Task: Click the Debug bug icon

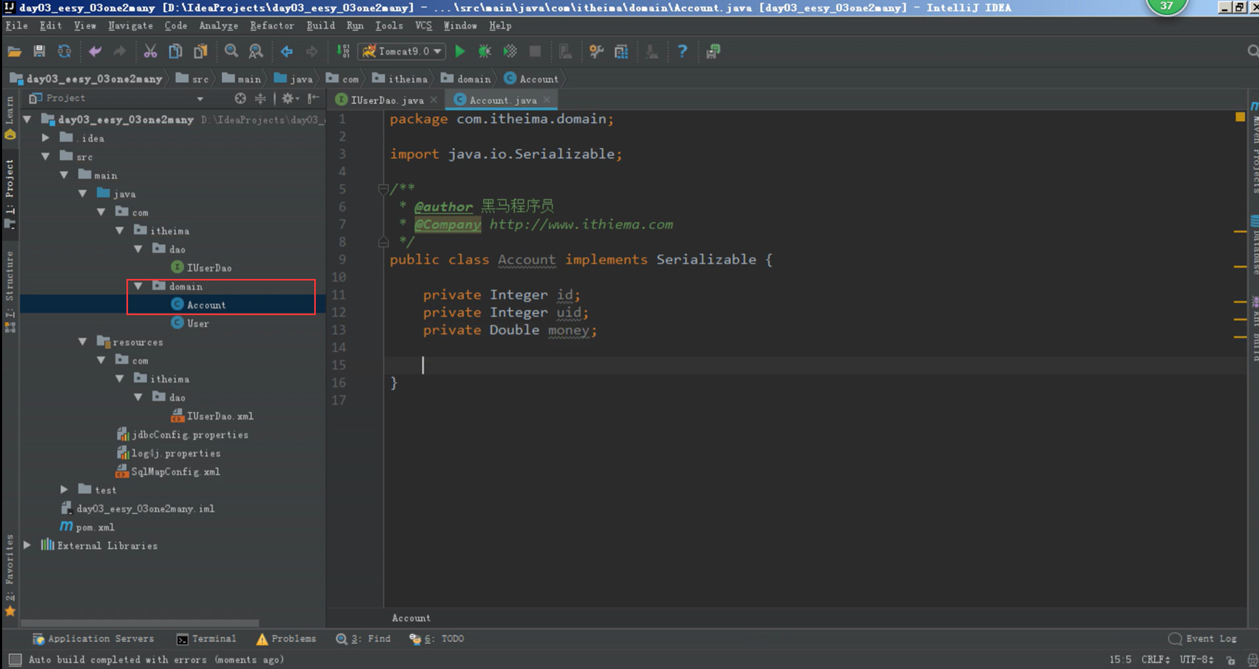Action: coord(484,51)
